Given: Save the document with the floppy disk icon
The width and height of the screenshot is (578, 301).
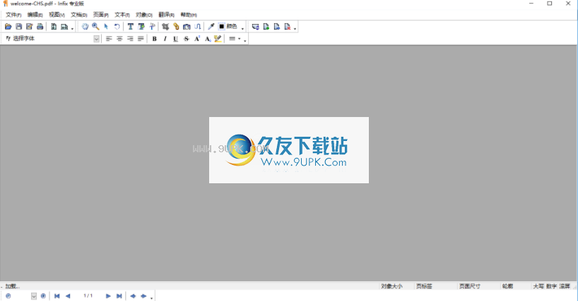Looking at the screenshot, I should 19,27.
